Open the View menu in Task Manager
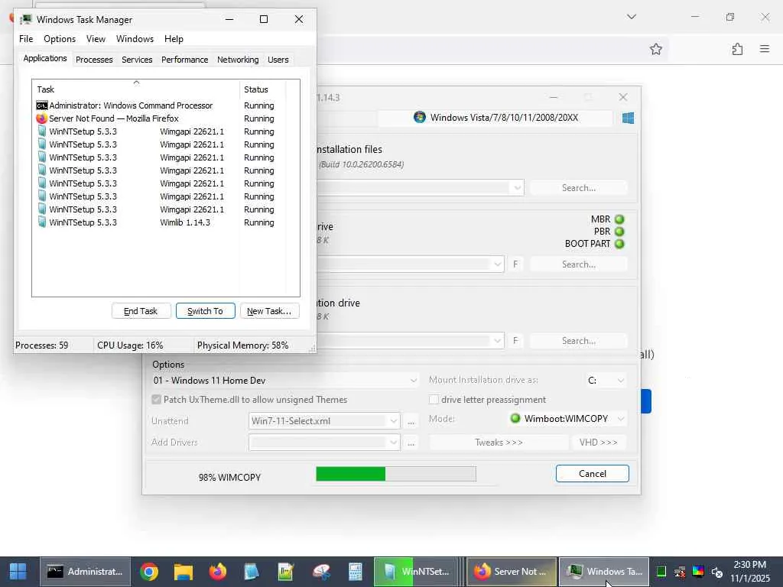This screenshot has height=587, width=783. coord(96,39)
